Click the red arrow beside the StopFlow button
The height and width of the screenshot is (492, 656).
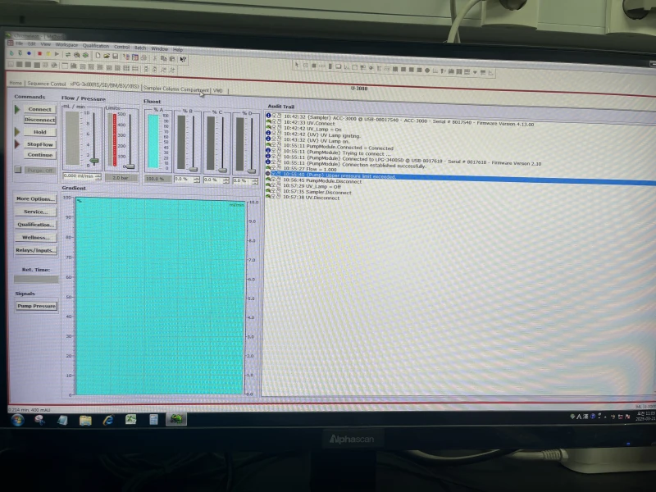17,144
